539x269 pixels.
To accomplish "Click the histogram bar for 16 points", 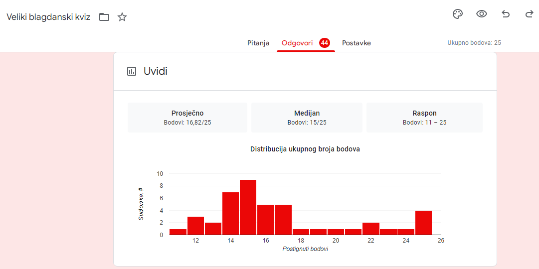I will (x=265, y=220).
